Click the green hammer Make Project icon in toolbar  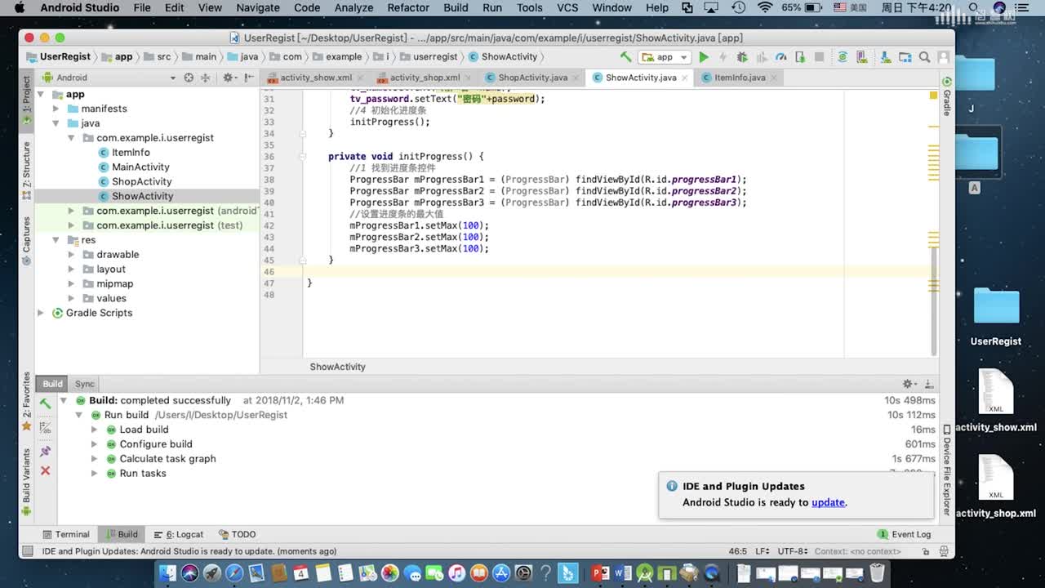click(625, 57)
